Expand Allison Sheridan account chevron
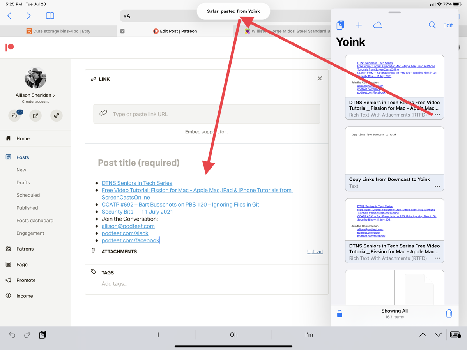 (53, 95)
